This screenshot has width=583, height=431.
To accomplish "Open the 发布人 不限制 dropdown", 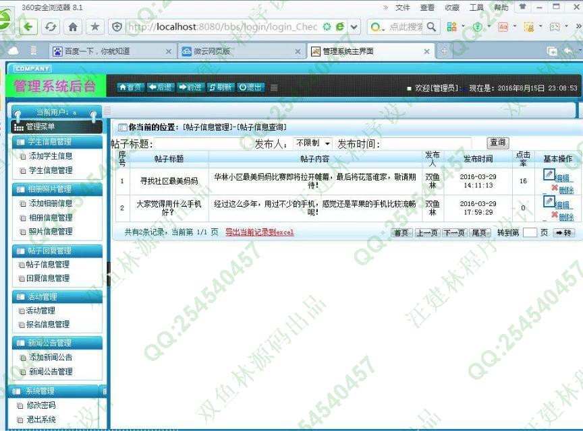I will click(312, 143).
